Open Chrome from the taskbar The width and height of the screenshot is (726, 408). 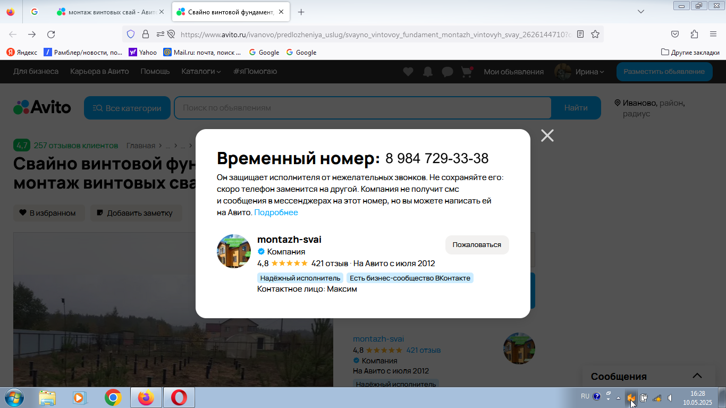point(113,397)
